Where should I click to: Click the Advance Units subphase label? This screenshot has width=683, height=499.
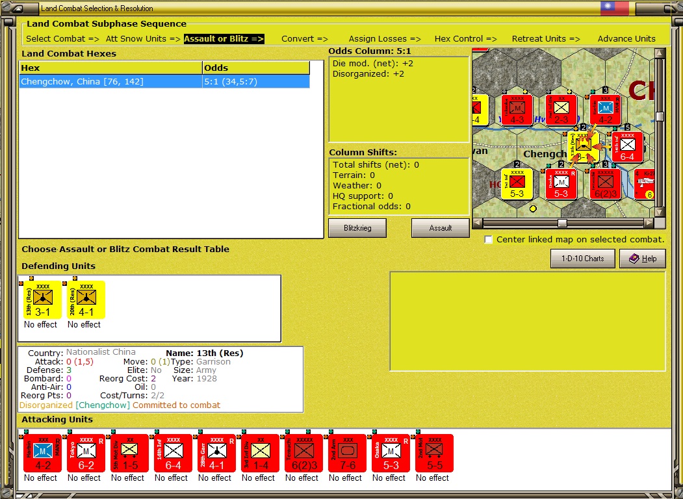point(626,39)
